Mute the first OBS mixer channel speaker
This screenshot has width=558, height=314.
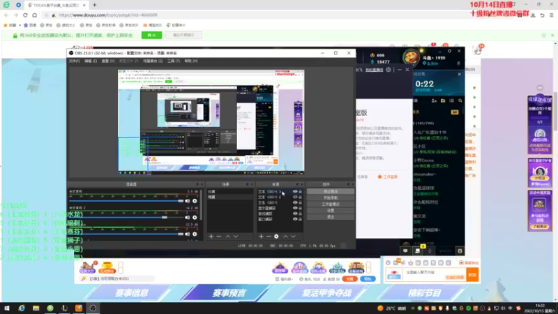click(x=187, y=201)
